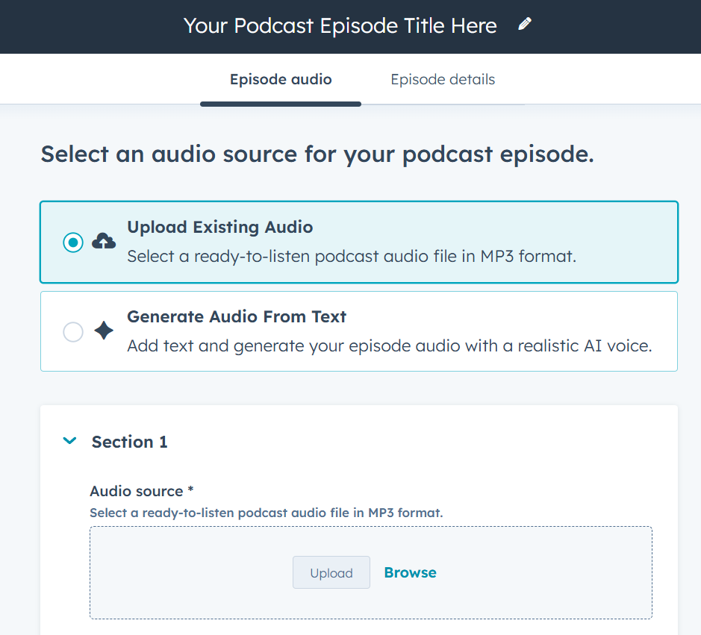This screenshot has width=701, height=635.
Task: Select the Generate Audio From Text radio button
Action: coord(72,331)
